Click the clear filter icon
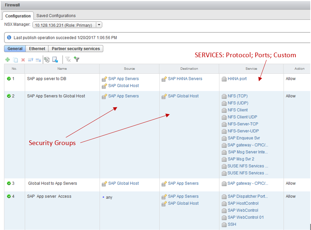Viewport: 311px width, 230px height. coord(68,59)
